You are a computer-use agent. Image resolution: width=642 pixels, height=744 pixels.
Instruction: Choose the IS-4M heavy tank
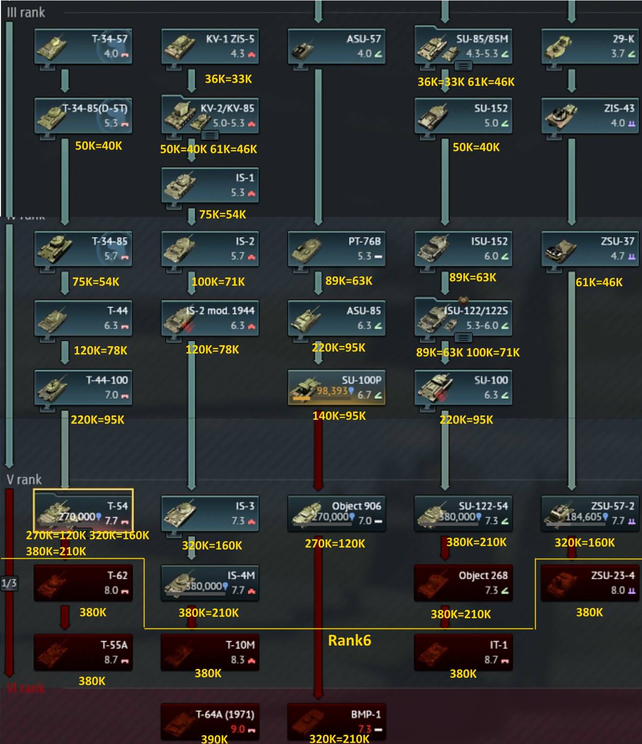210,583
